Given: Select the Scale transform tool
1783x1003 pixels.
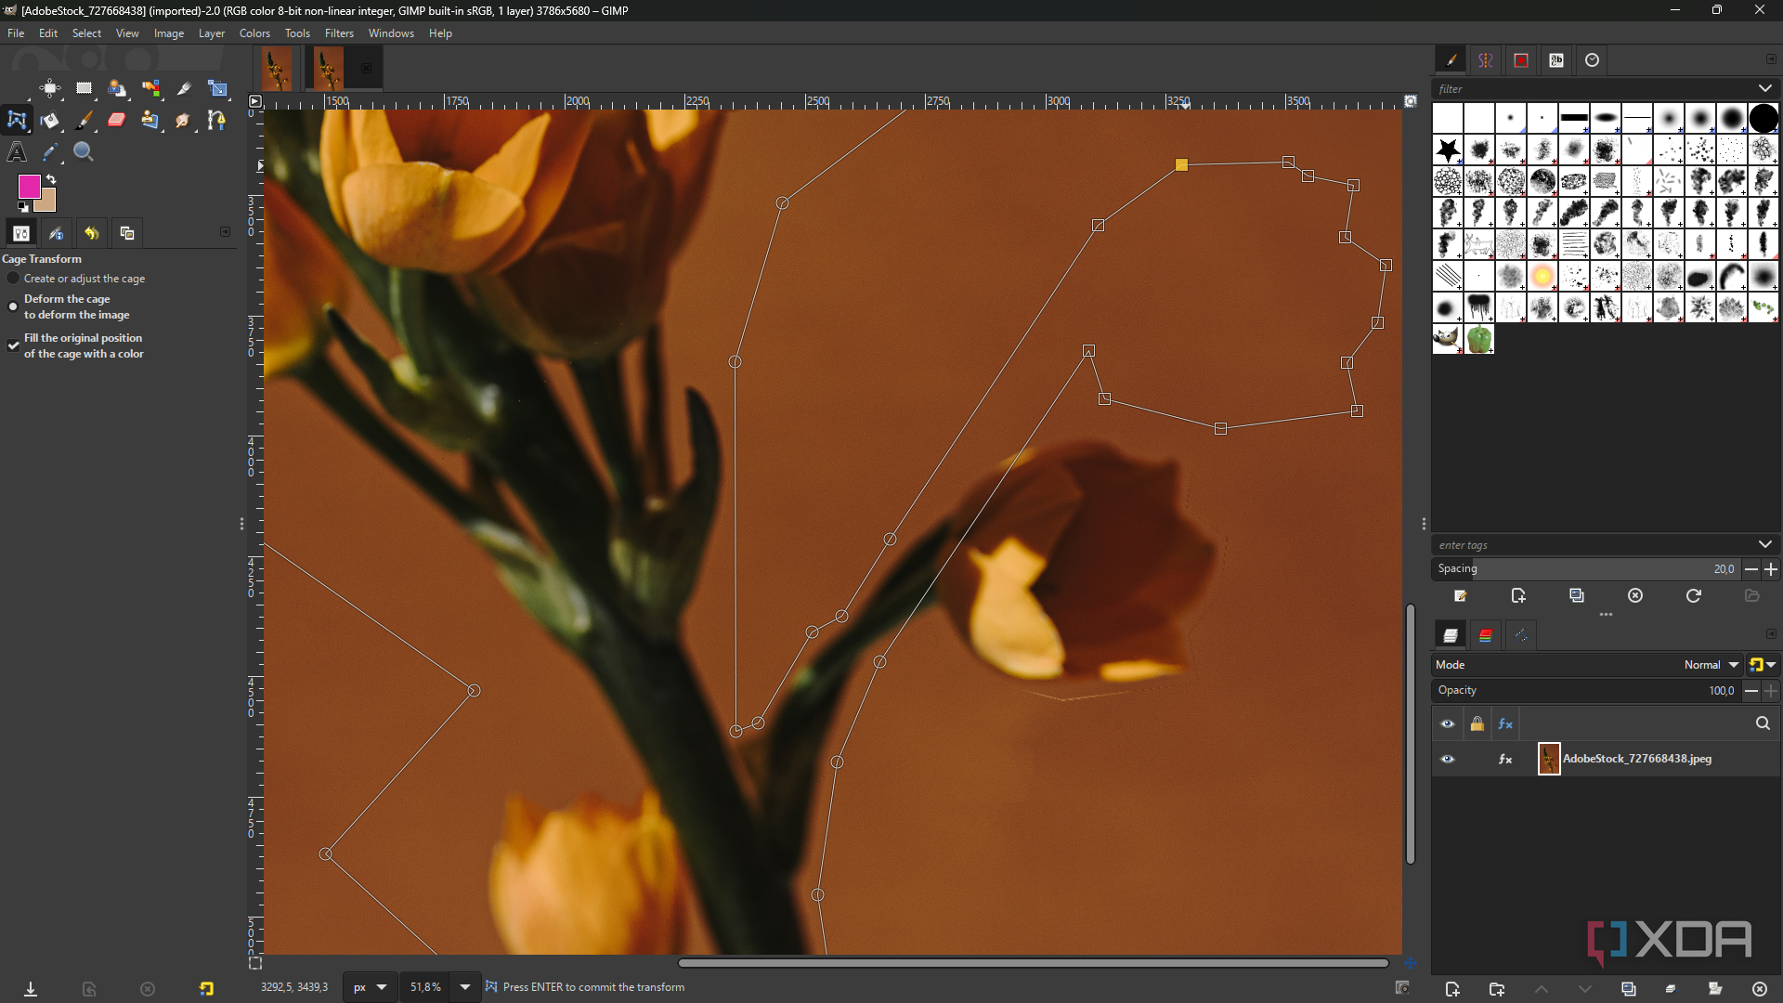Looking at the screenshot, I should [x=217, y=88].
